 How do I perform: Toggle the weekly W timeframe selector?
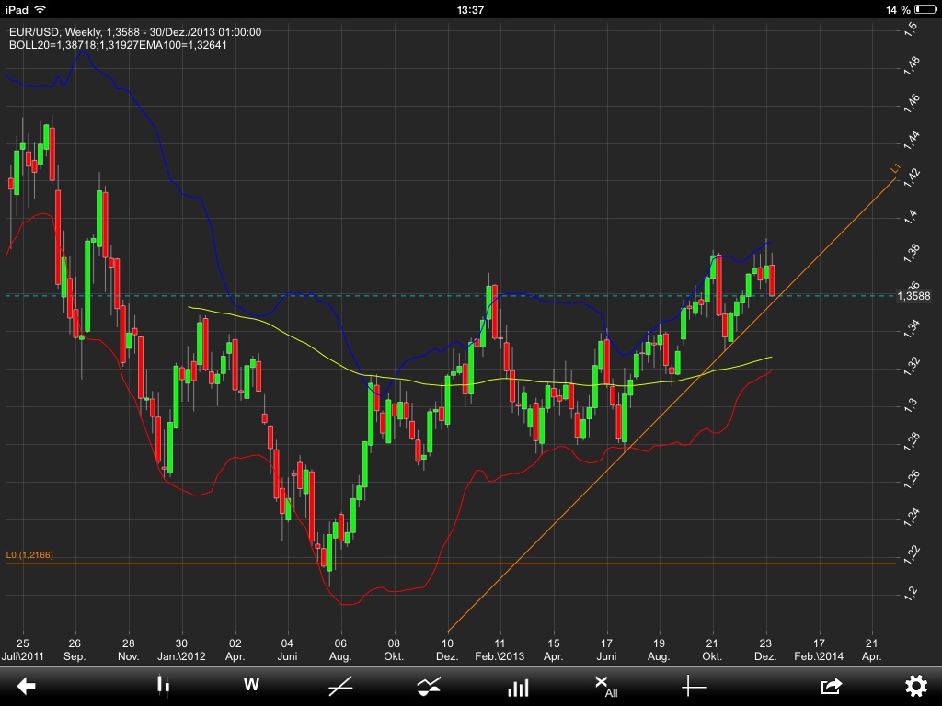pyautogui.click(x=250, y=685)
